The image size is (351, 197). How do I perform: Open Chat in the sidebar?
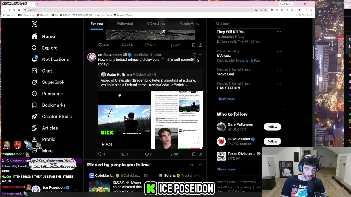point(42,71)
